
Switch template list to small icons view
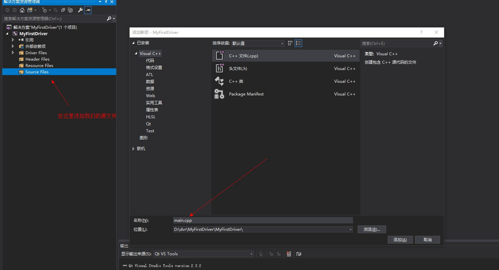[x=290, y=43]
